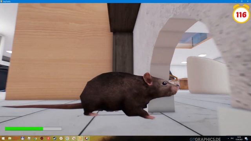Click the alarm clock timer showing 116

tap(241, 14)
